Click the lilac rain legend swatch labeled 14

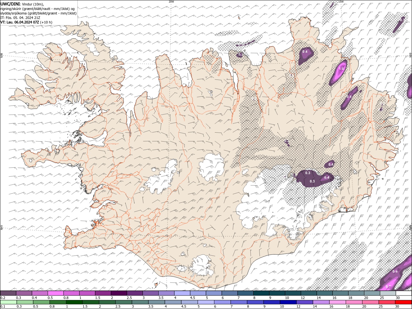click(x=321, y=302)
